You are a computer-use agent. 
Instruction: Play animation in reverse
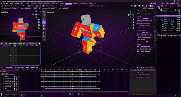tap(78, 94)
